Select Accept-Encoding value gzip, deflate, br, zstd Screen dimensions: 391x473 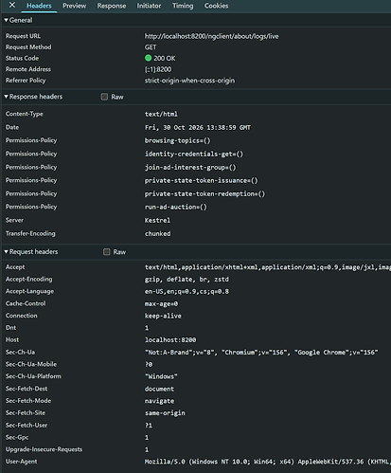pos(187,280)
